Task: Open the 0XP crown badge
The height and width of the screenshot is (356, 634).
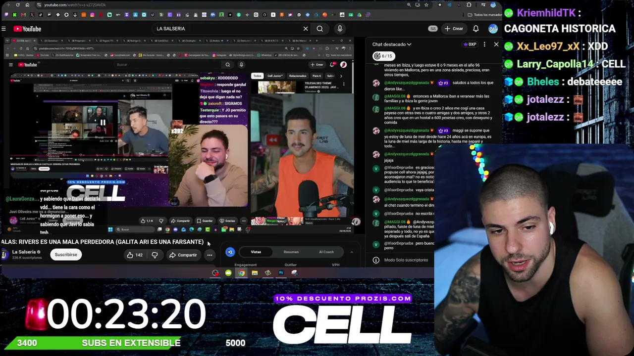Action: [470, 44]
